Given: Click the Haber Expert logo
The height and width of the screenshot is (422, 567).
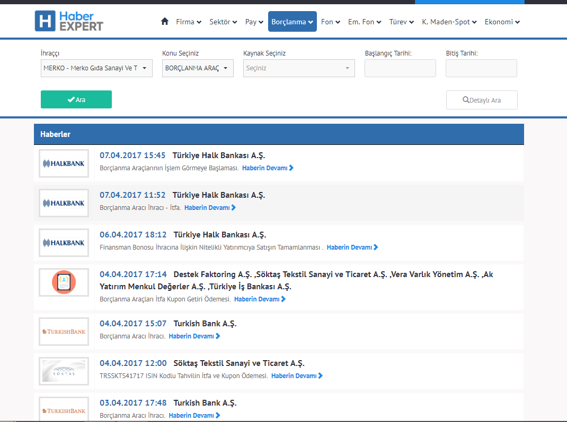Looking at the screenshot, I should 69,21.
